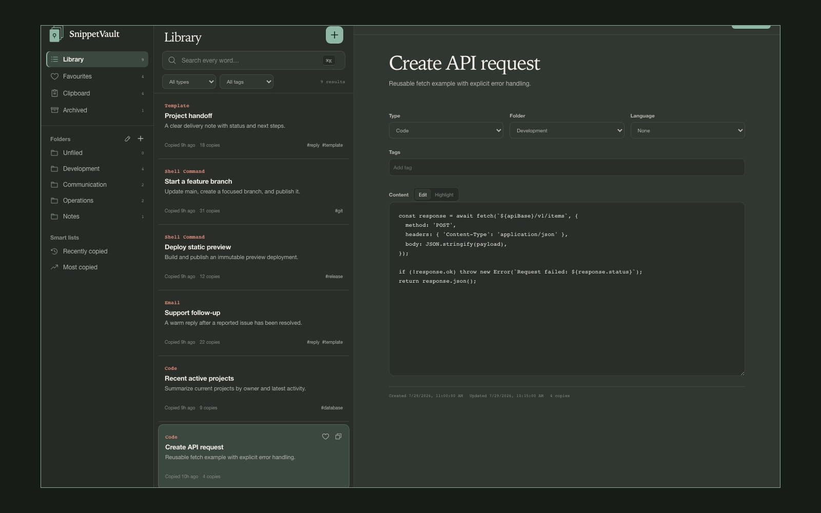Switch content view to Highlight
Screen dimensions: 821x513
click(444, 195)
